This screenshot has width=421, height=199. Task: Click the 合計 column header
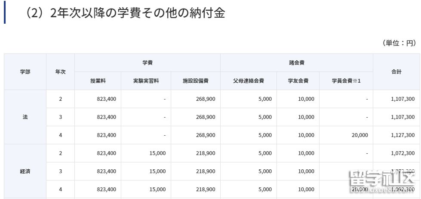[x=396, y=72]
